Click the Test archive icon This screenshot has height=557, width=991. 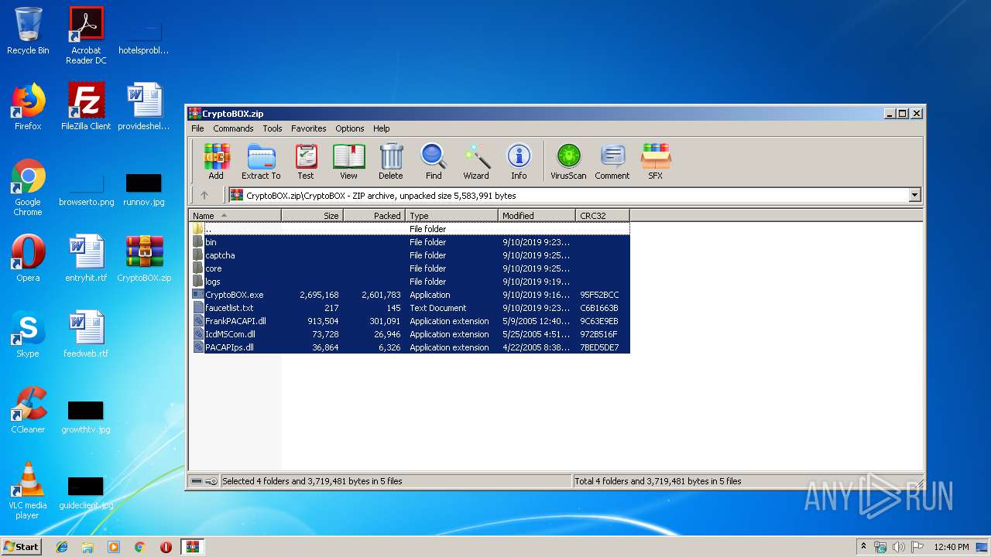[306, 162]
